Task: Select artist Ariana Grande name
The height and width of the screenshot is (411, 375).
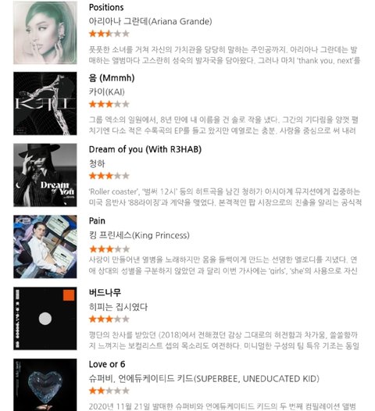Action: 151,21
